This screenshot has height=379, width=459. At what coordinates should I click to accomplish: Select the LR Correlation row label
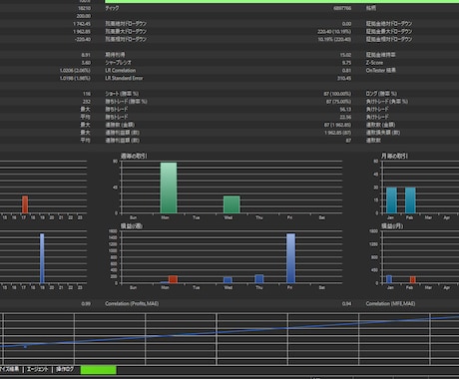pyautogui.click(x=121, y=71)
